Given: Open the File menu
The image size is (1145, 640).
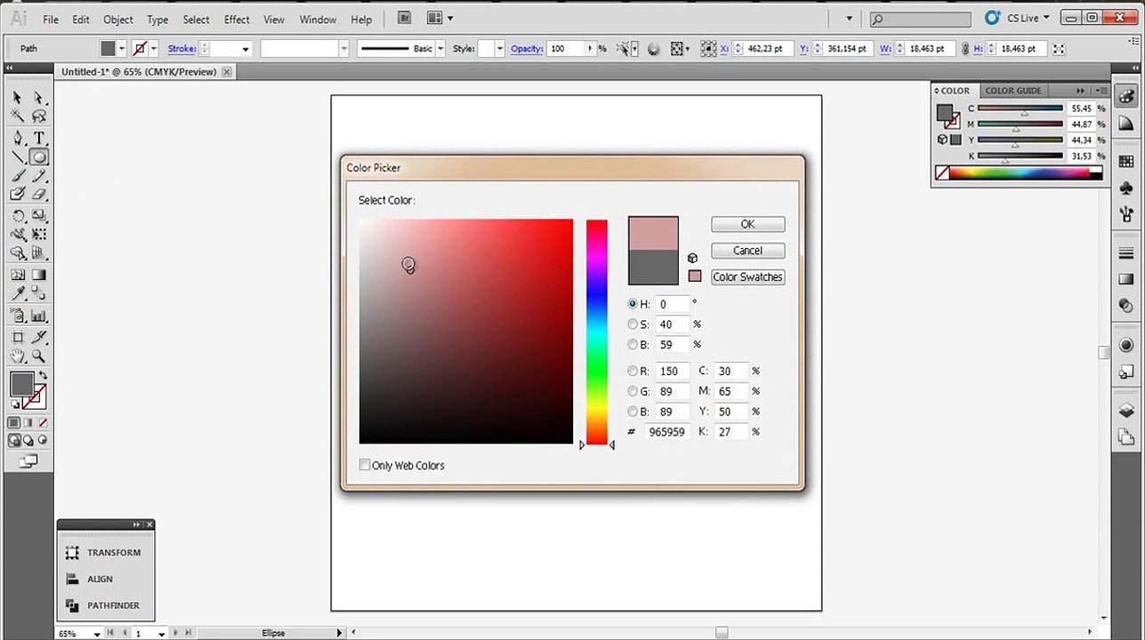Looking at the screenshot, I should [51, 19].
